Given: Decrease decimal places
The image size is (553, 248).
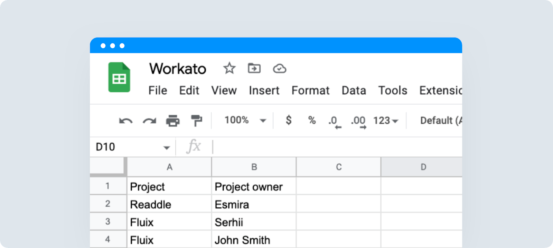Looking at the screenshot, I should pos(334,122).
